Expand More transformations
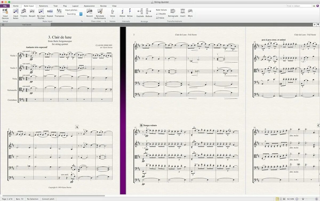The width and height of the screenshot is (320, 201). 190,13
